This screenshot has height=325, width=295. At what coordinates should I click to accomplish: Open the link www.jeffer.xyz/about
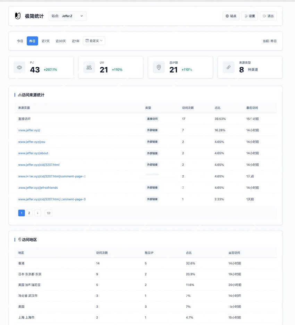pos(33,153)
